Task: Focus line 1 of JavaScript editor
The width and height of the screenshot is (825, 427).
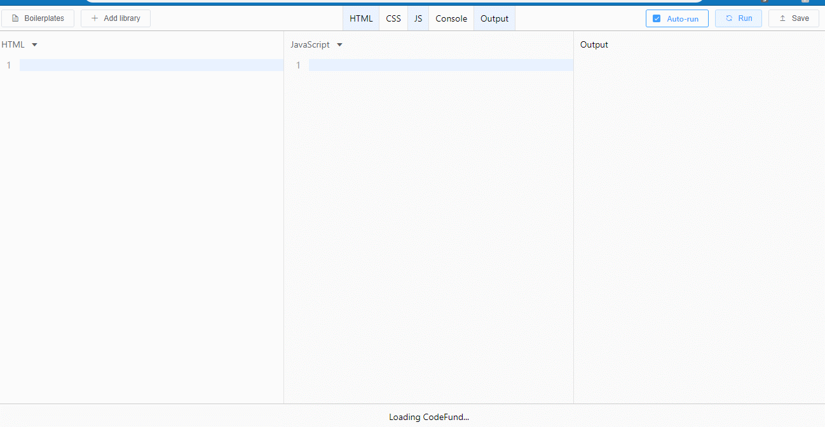Action: [441, 65]
